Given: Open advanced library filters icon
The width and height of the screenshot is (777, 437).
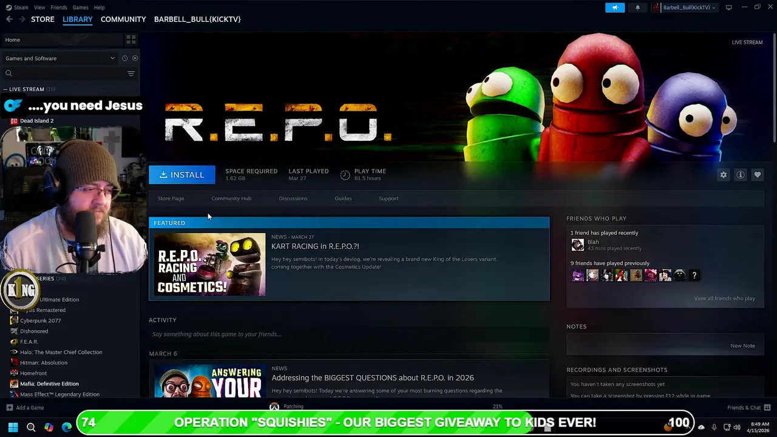Looking at the screenshot, I should pos(131,73).
